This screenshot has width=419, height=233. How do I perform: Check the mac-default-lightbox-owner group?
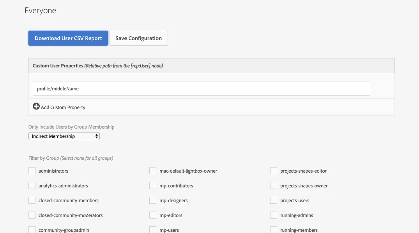(x=153, y=171)
